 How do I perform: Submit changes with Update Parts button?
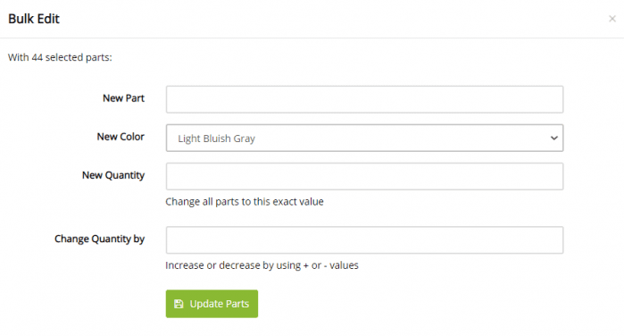(x=212, y=304)
